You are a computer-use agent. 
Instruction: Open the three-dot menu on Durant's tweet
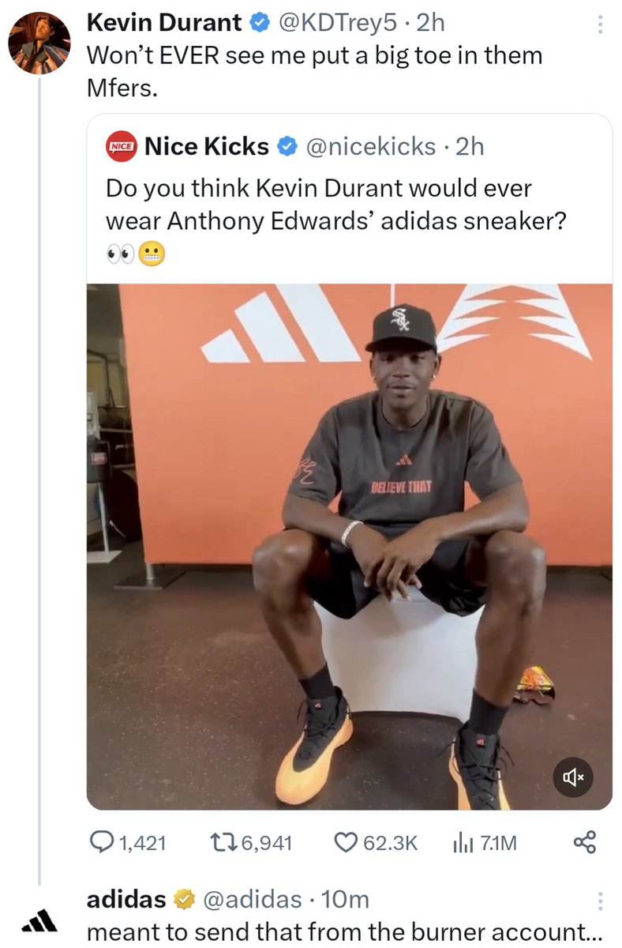[x=599, y=24]
